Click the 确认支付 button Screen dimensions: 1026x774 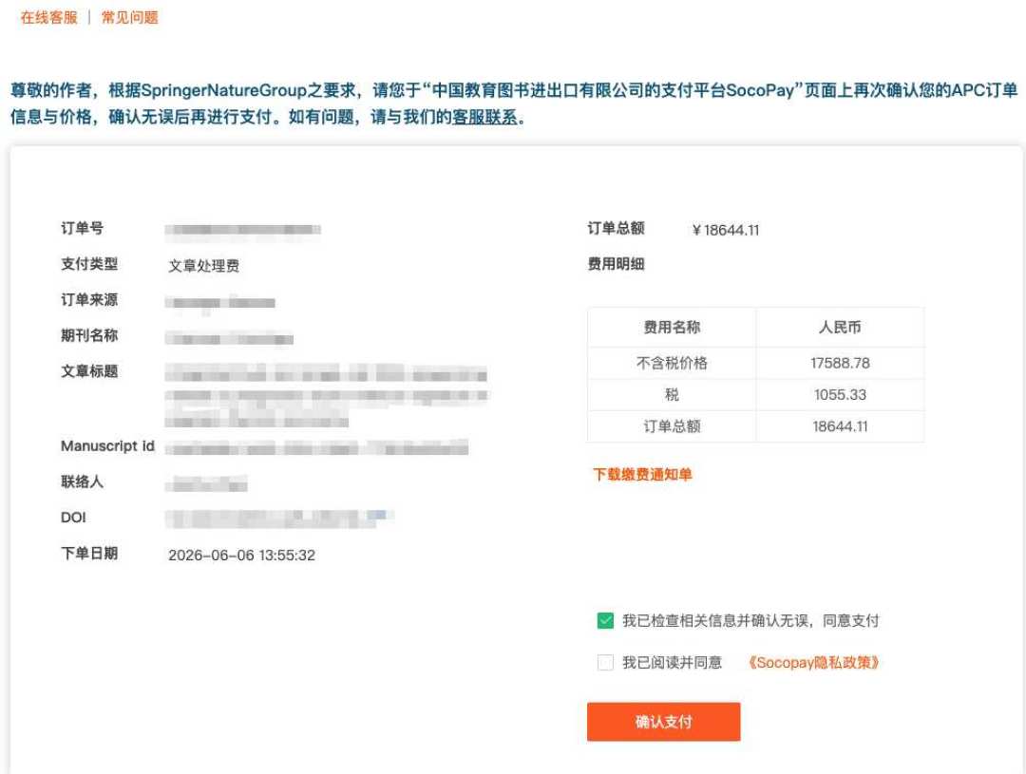pos(663,722)
